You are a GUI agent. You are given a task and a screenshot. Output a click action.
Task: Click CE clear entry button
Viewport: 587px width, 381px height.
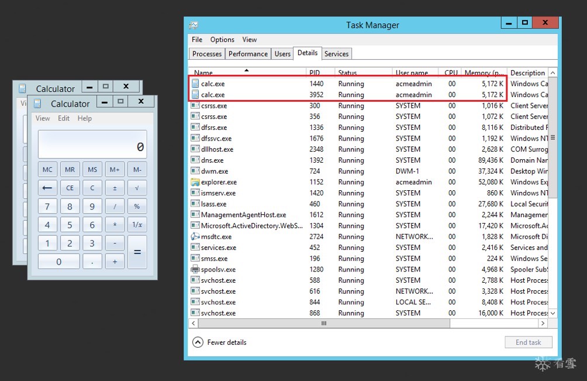[x=70, y=188]
